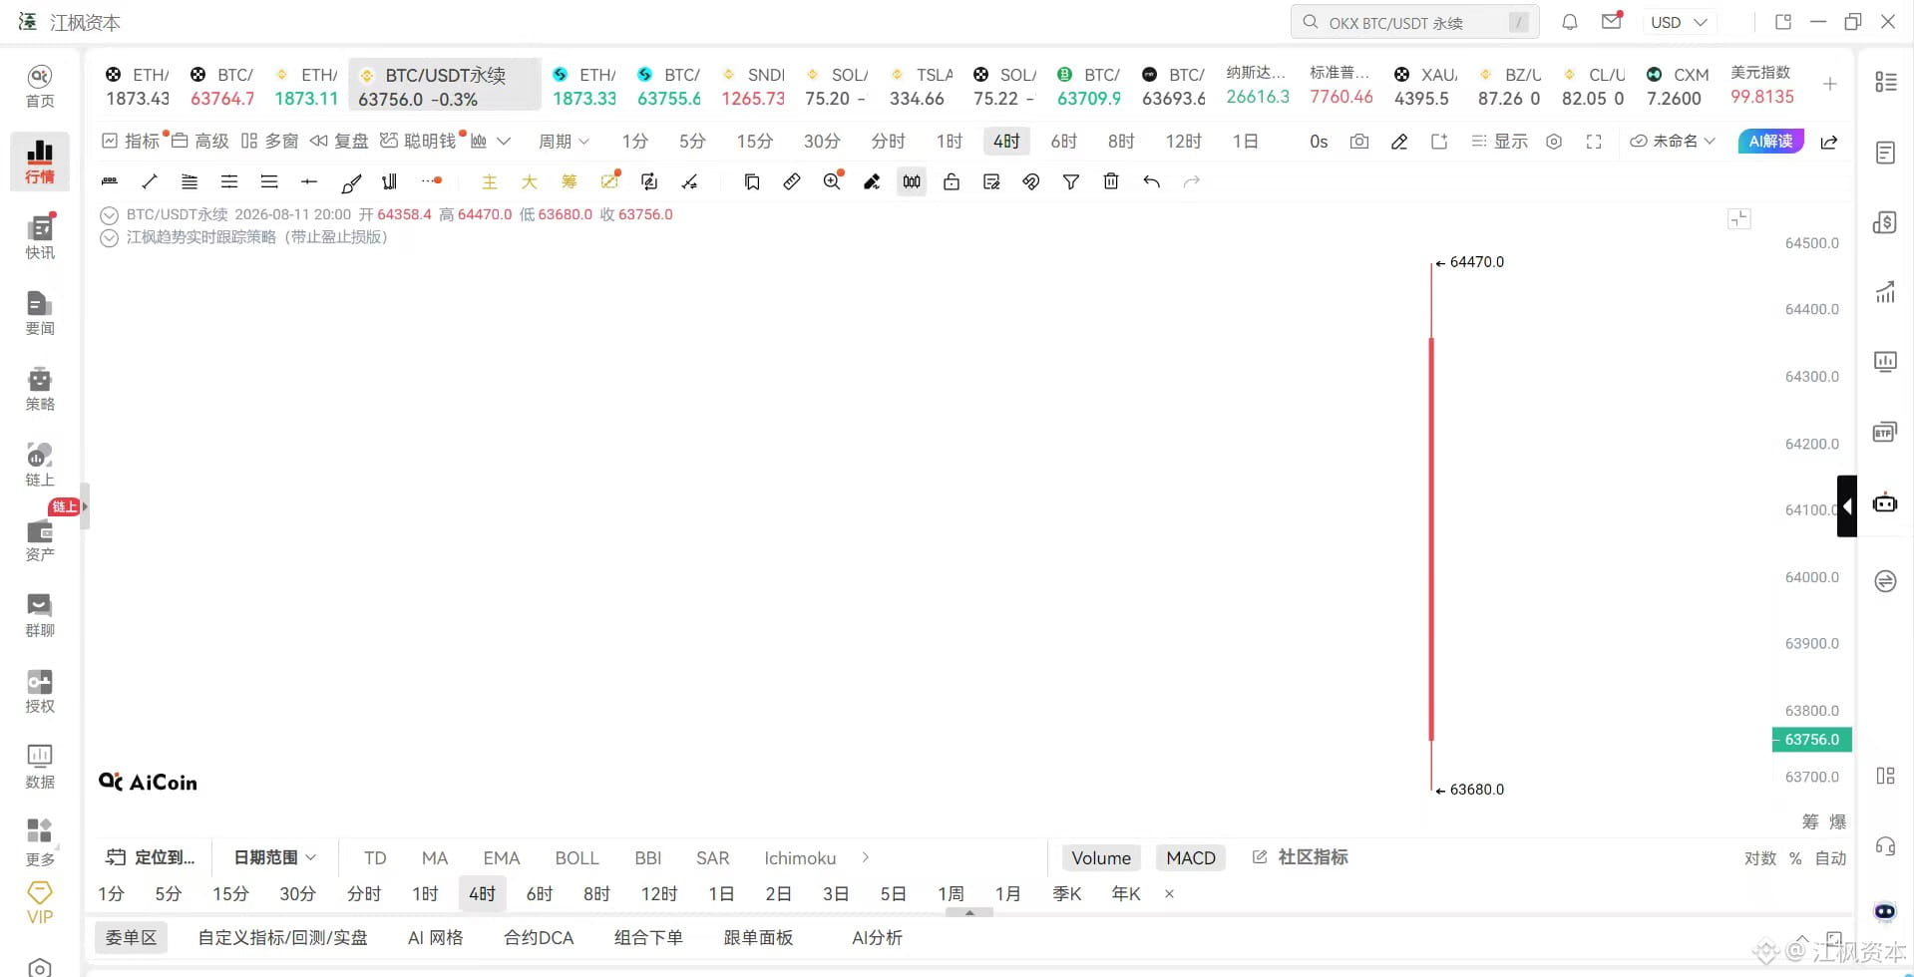Screen dimensions: 1914x977
Task: Toggle visibility of 江枫趋势实时跟踪策略 indicator
Action: point(110,238)
